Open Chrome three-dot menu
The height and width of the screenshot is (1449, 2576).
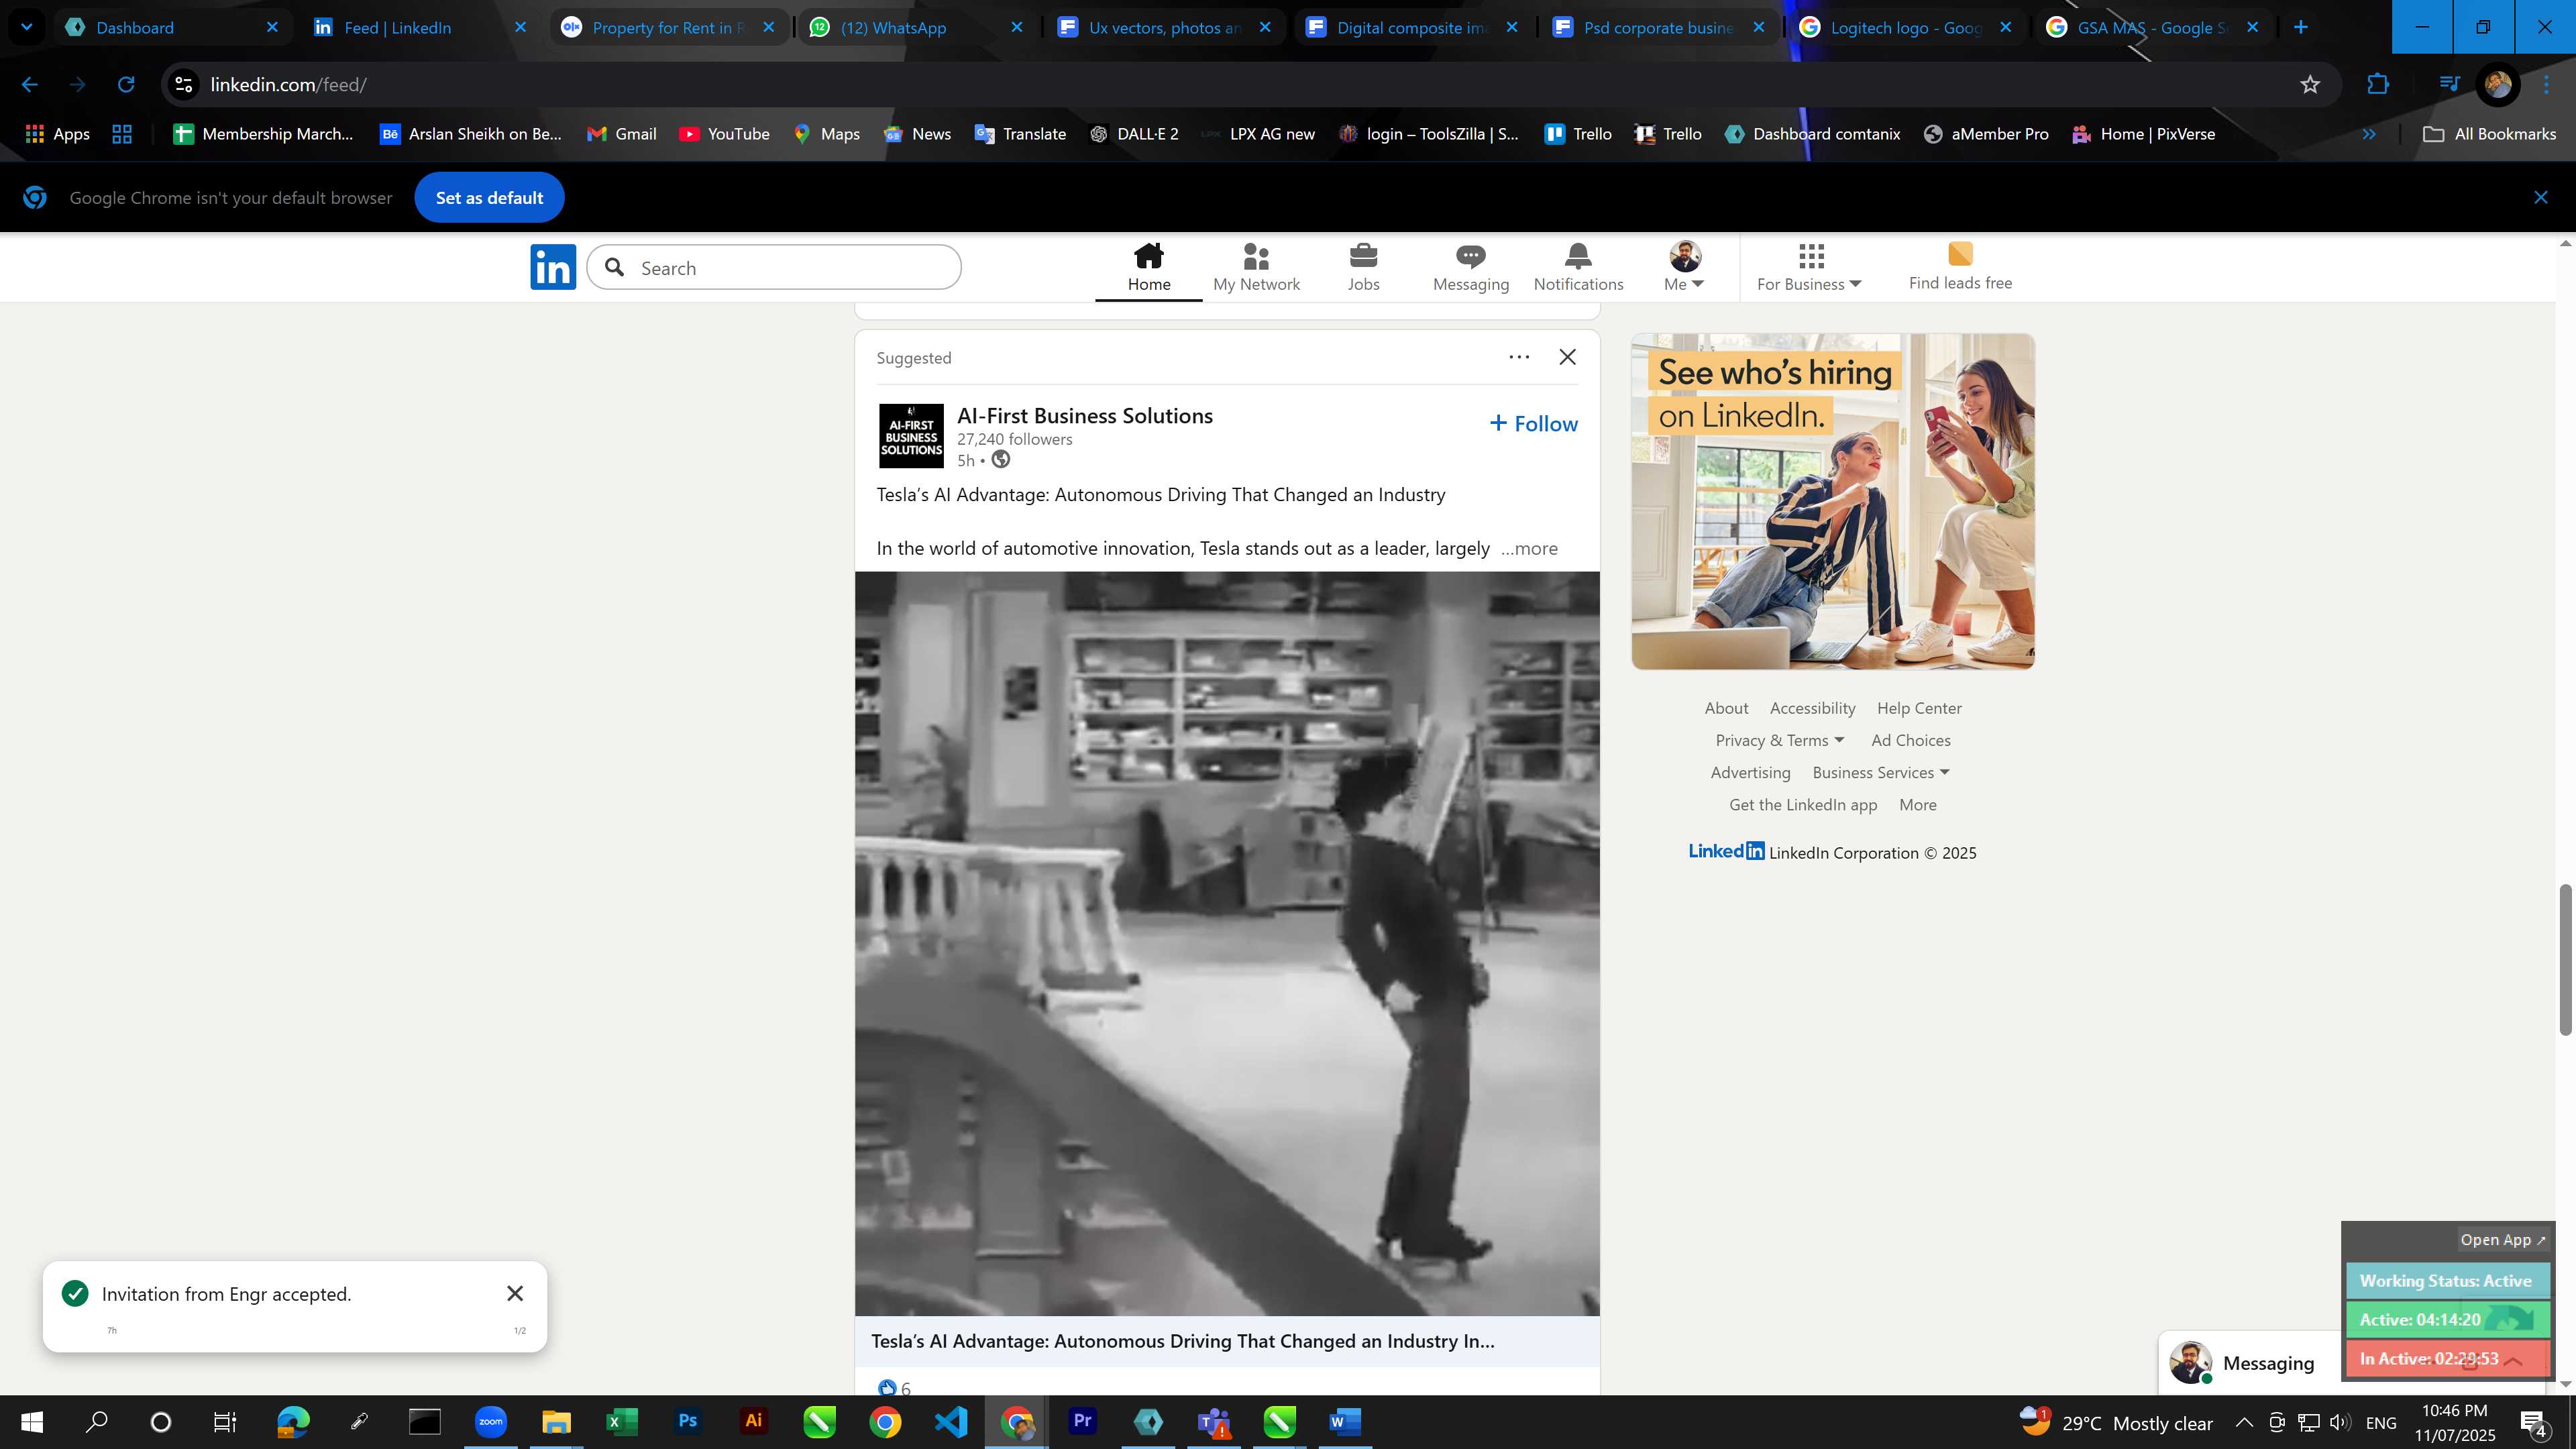point(2546,85)
